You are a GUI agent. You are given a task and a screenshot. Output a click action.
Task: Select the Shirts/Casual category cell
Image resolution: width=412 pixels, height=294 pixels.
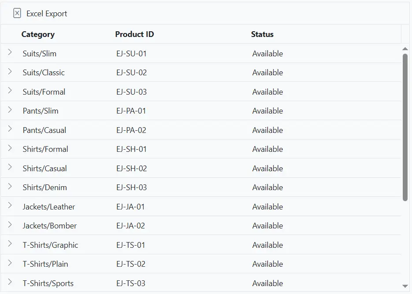[x=45, y=169]
